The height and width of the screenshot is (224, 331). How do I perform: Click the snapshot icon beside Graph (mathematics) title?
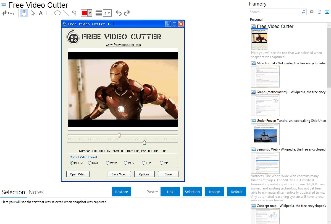pos(253,92)
